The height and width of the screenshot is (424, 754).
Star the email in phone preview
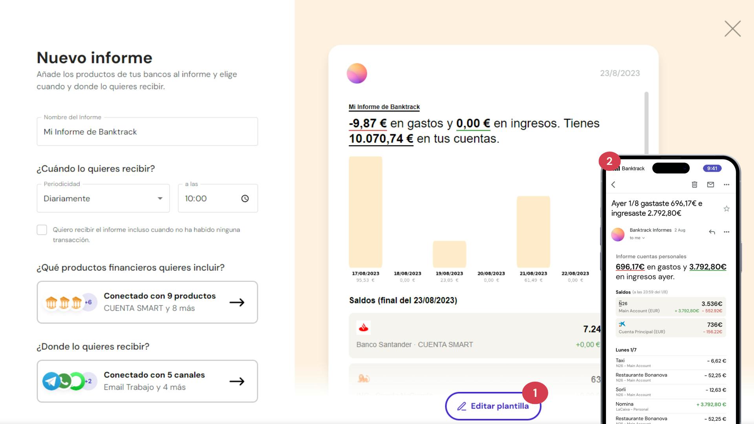tap(727, 208)
